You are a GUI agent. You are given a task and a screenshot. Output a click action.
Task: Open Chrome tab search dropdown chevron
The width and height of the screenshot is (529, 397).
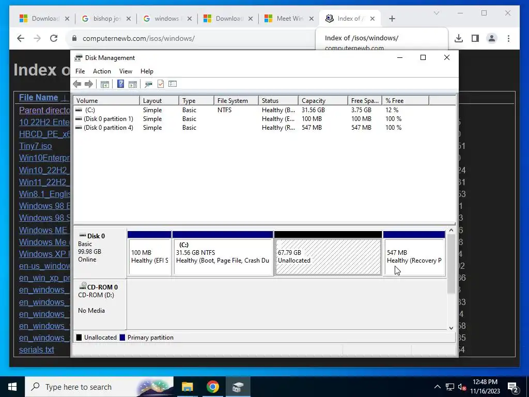[x=436, y=13]
